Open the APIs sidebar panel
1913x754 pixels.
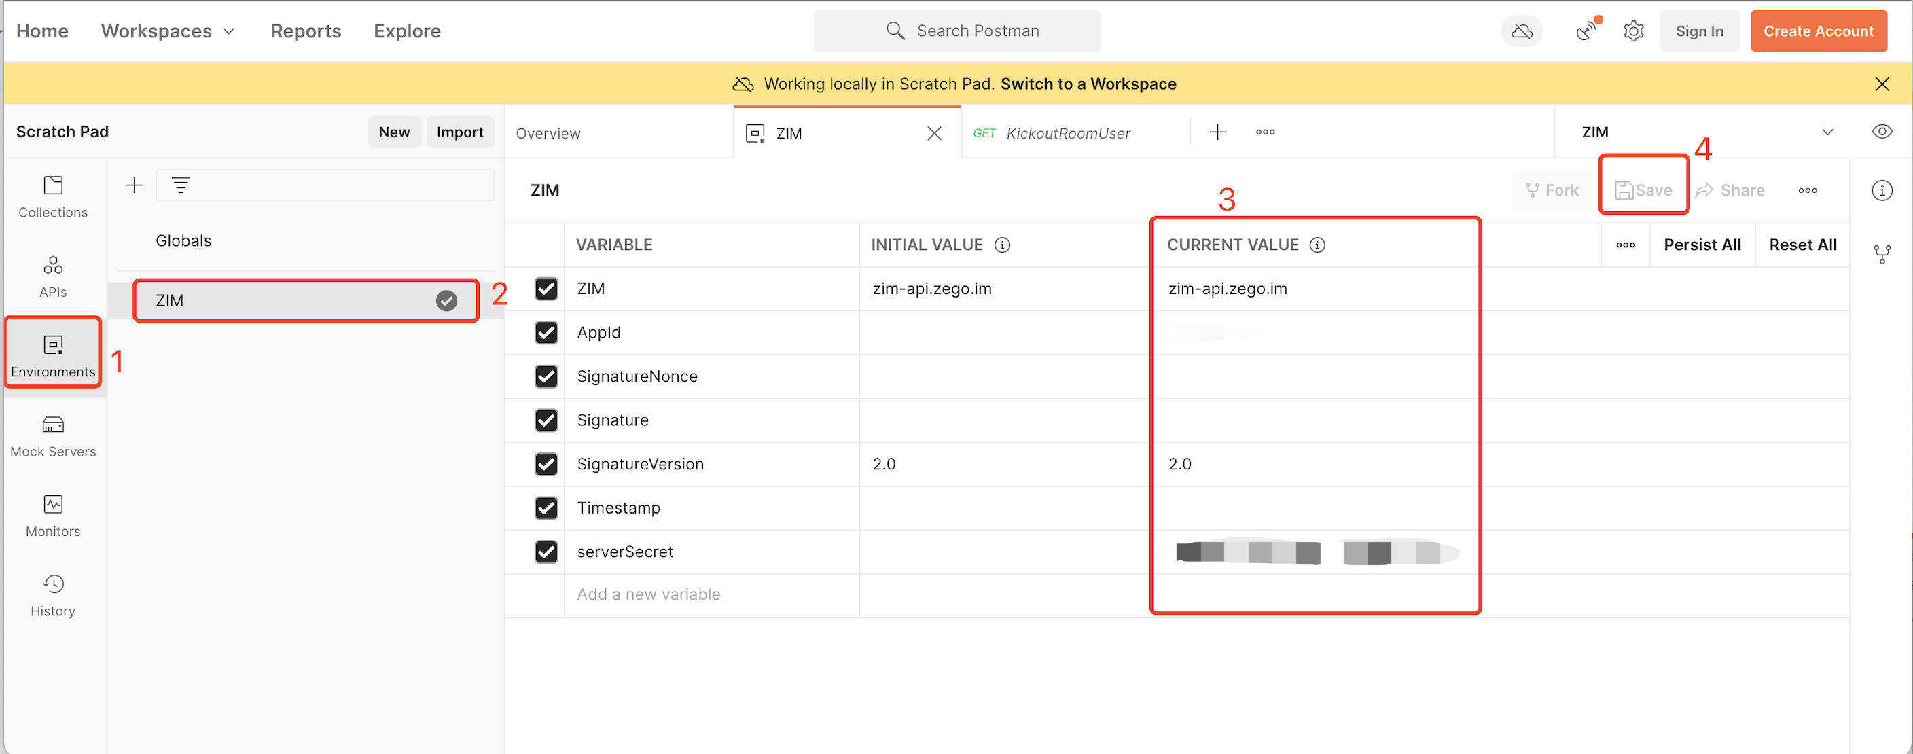[x=53, y=276]
